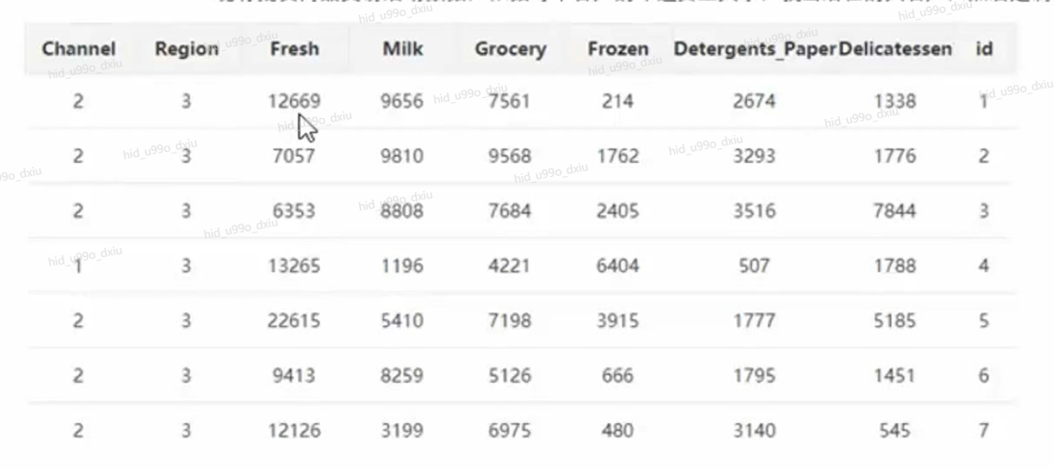Viewport: 1054px width, 470px height.
Task: Click the Detergents_Paper column header
Action: click(x=755, y=49)
